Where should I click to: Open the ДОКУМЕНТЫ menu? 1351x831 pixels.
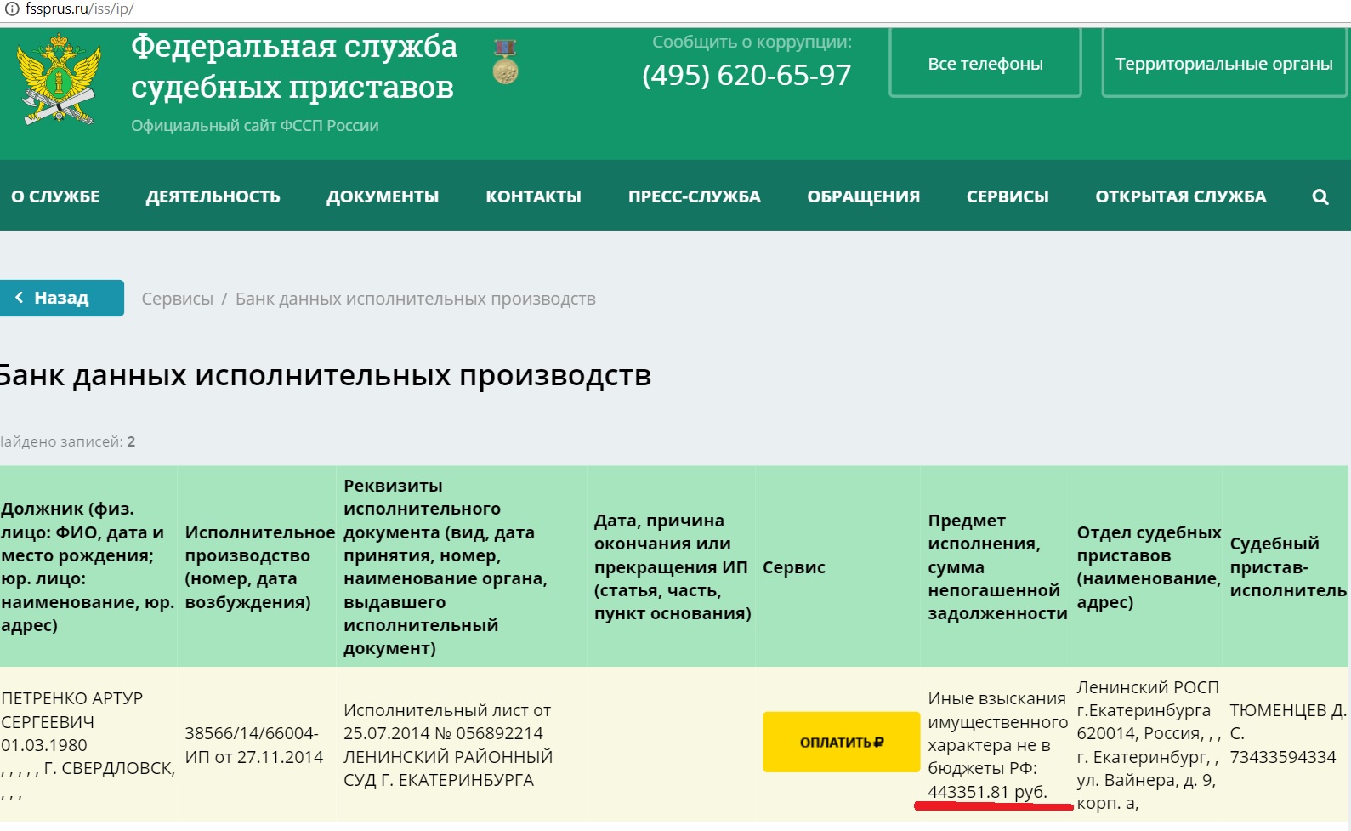383,196
